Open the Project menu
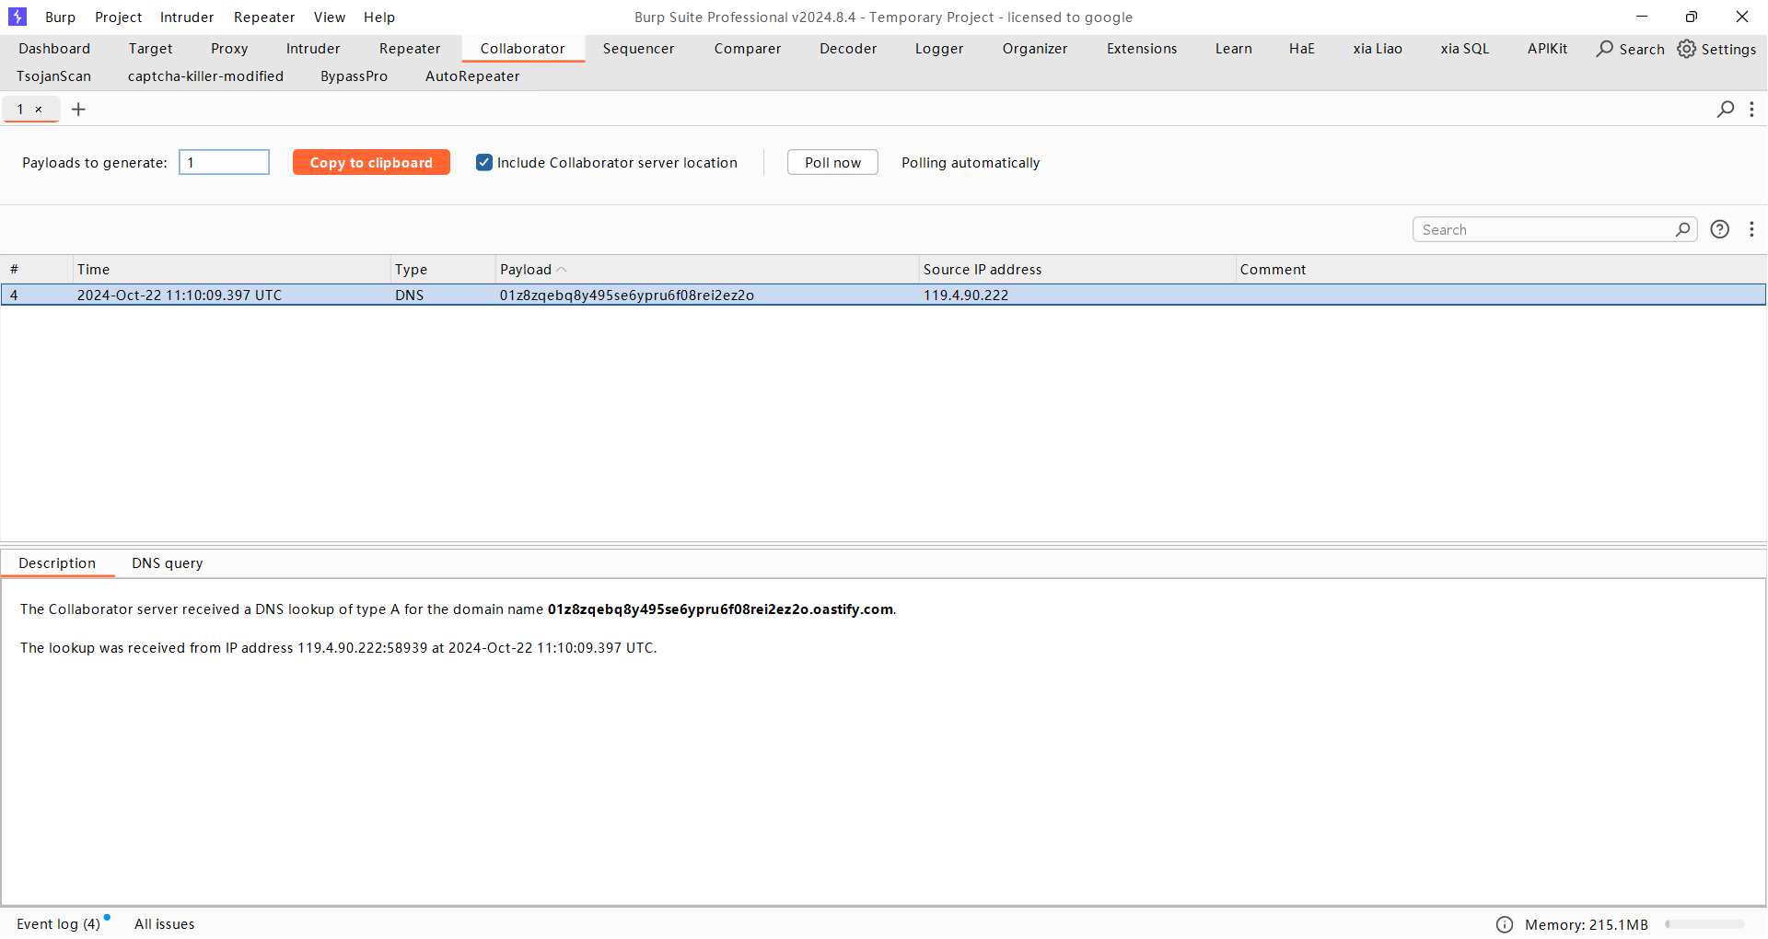This screenshot has height=939, width=1768. 119,17
